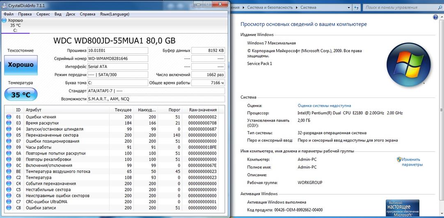Click the Атрибут column header
The height and width of the screenshot is (218, 444).
click(66, 110)
